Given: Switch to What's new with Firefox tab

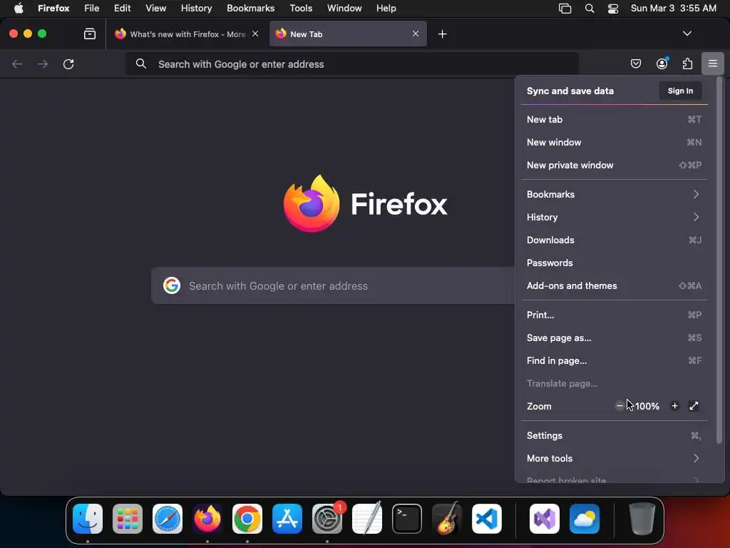Looking at the screenshot, I should (x=187, y=34).
